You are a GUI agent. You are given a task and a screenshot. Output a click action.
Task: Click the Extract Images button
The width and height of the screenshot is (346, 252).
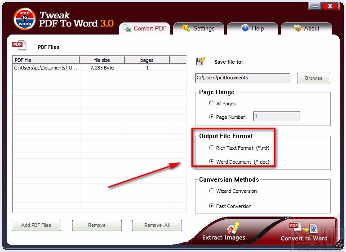223,231
